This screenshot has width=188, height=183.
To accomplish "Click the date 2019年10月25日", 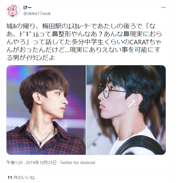I will coord(41,163).
